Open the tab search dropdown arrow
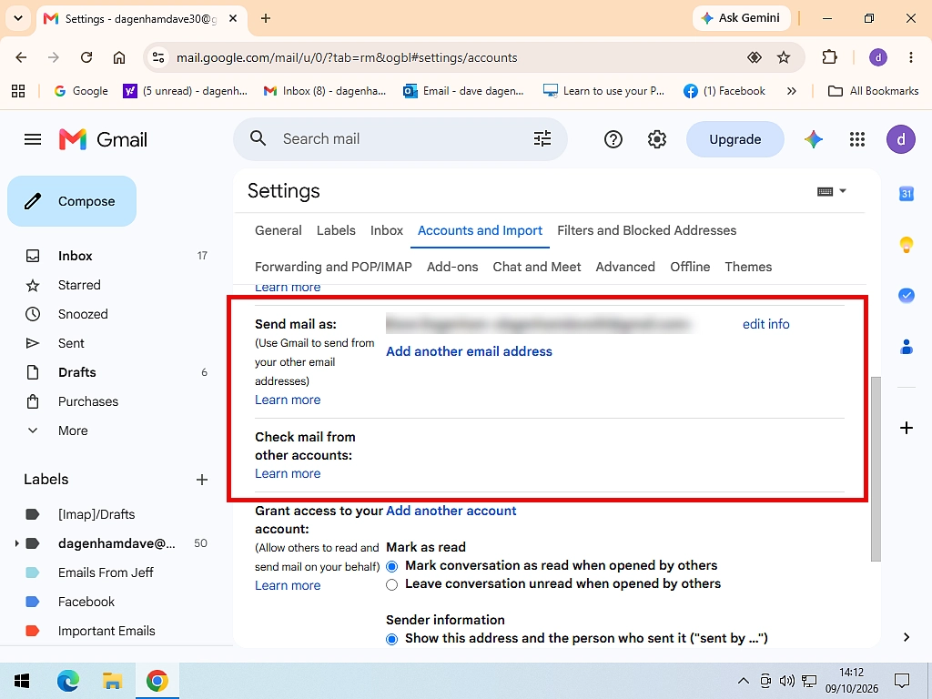The image size is (932, 699). pos(18,18)
